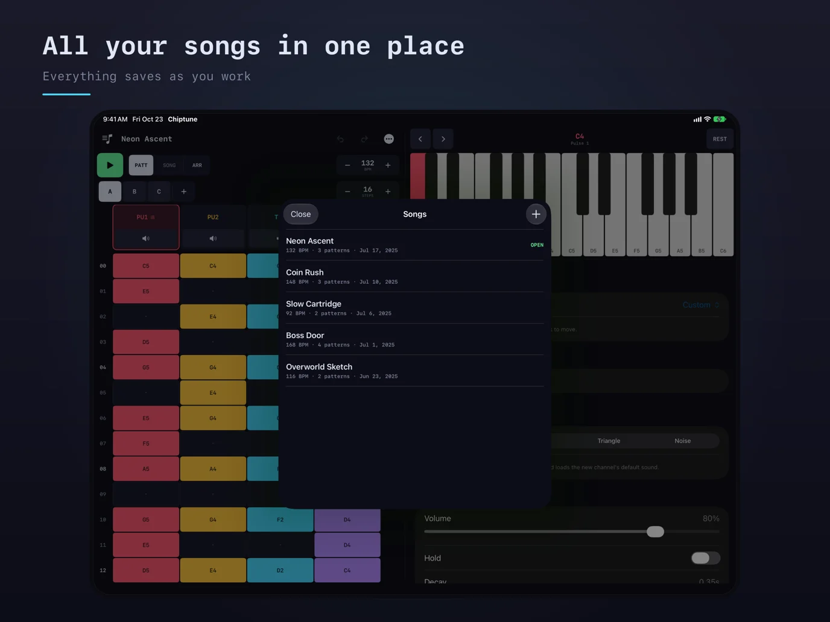Viewport: 830px width, 622px height.
Task: Add a new pattern with plus tab
Action: (x=184, y=192)
